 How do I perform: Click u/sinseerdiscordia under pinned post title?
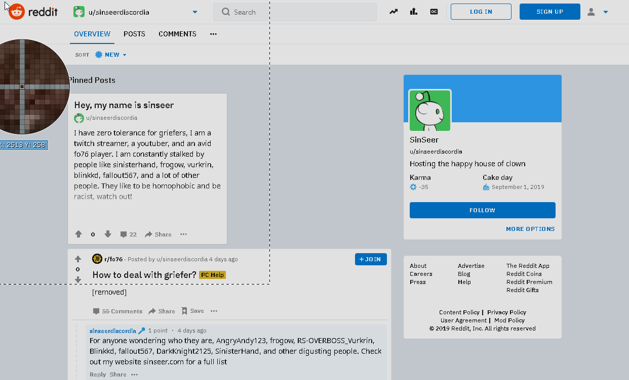[111, 118]
